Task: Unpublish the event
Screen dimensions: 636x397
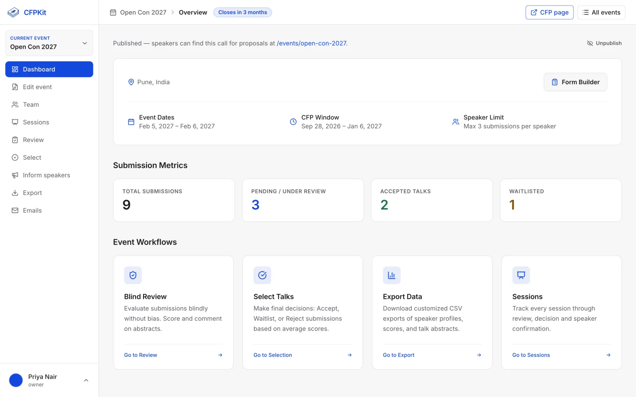Action: 605,43
